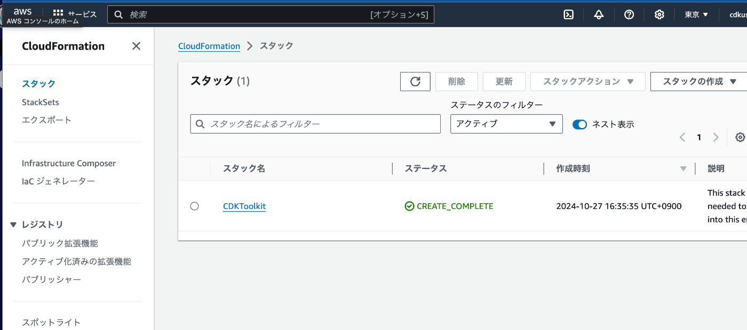
Task: Launch the CloudShell terminal icon
Action: pos(569,14)
